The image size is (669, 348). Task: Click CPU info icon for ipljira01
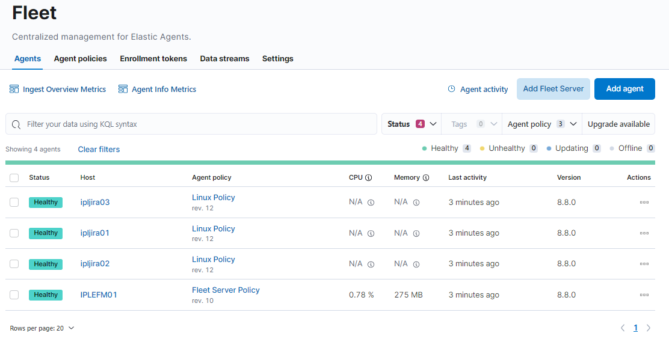pos(371,233)
